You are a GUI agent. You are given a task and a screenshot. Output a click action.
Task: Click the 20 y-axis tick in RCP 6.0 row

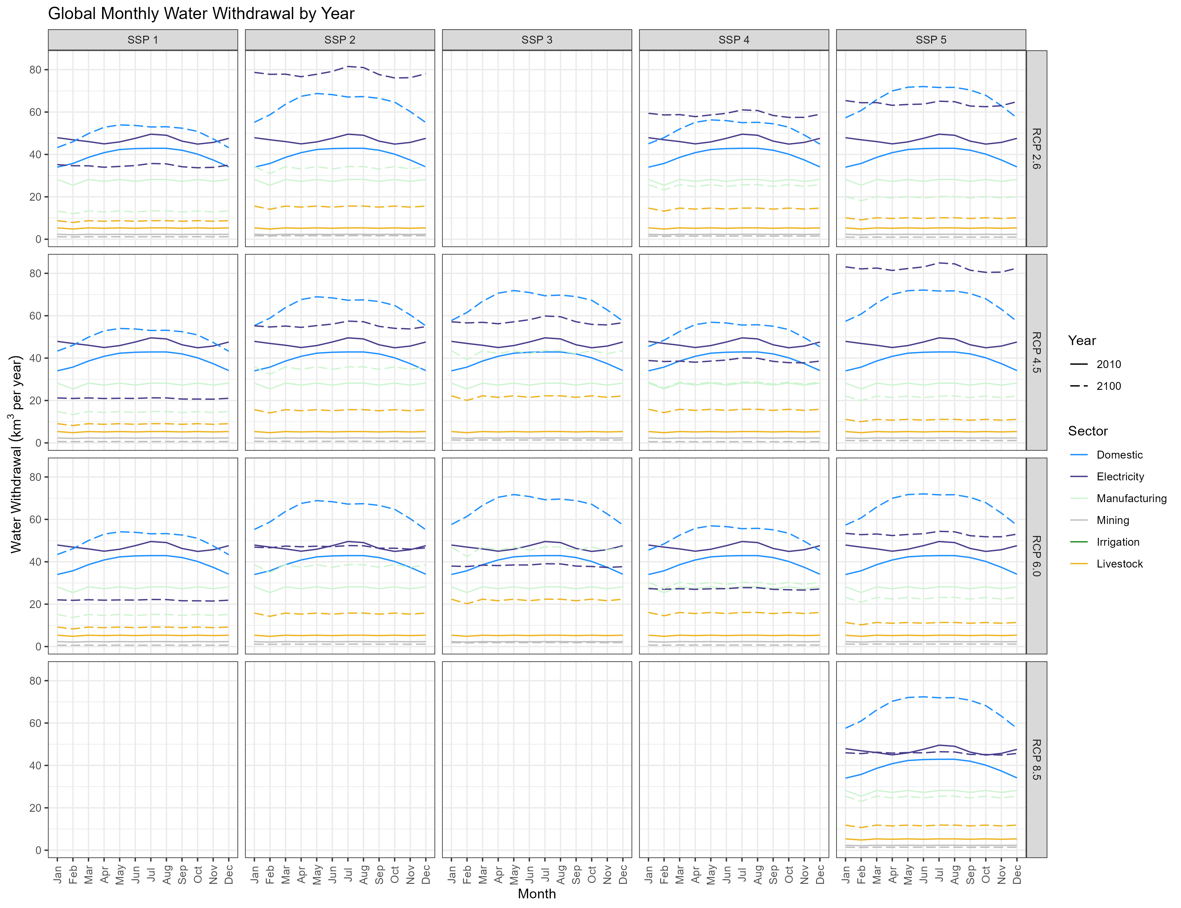(35, 604)
